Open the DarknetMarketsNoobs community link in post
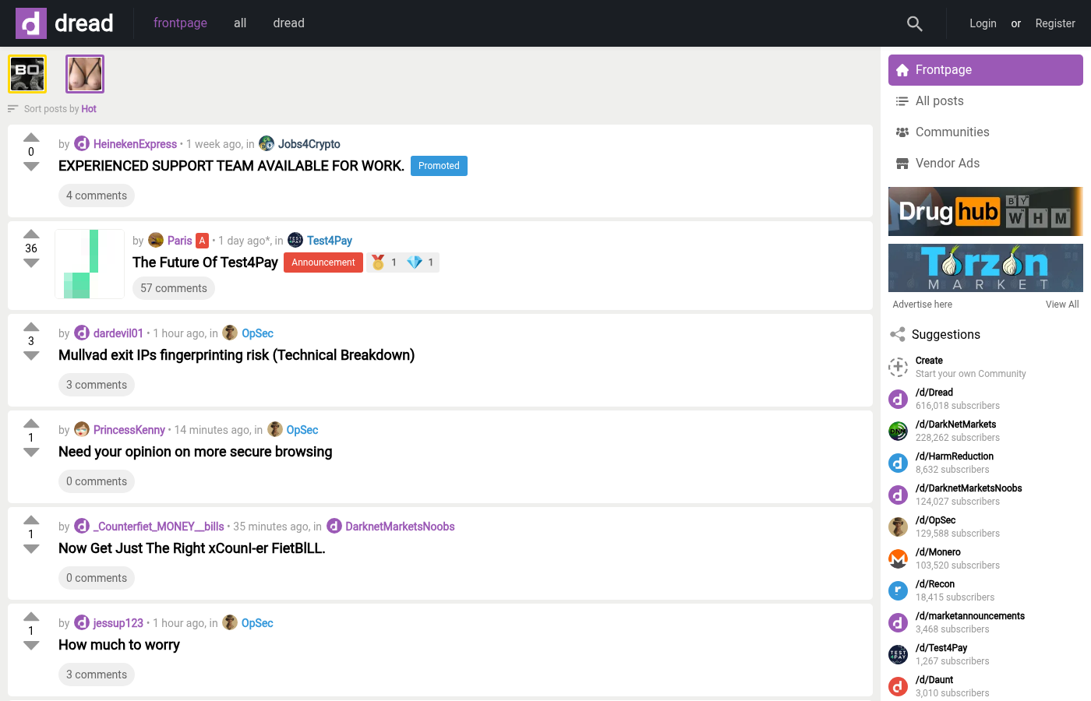This screenshot has width=1091, height=701. [400, 527]
